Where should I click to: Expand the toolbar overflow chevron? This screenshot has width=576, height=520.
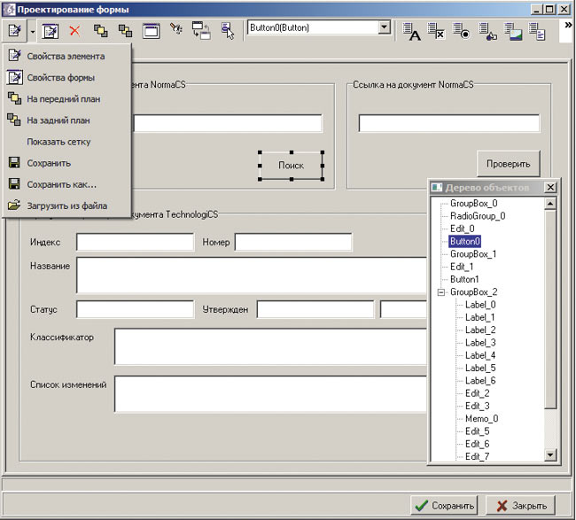566,26
